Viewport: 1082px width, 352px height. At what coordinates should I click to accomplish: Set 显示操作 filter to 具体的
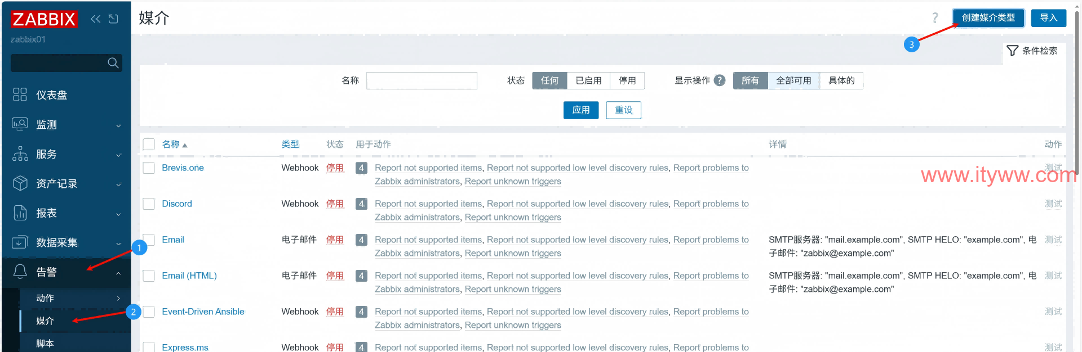pyautogui.click(x=841, y=80)
